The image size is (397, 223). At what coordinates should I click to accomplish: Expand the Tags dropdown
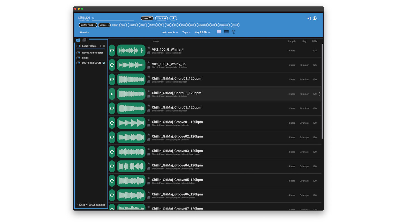click(x=186, y=32)
